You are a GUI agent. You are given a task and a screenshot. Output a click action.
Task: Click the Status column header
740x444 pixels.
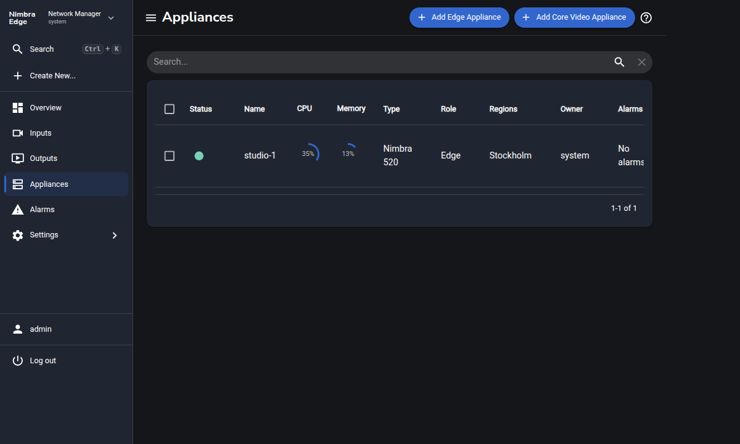point(201,109)
